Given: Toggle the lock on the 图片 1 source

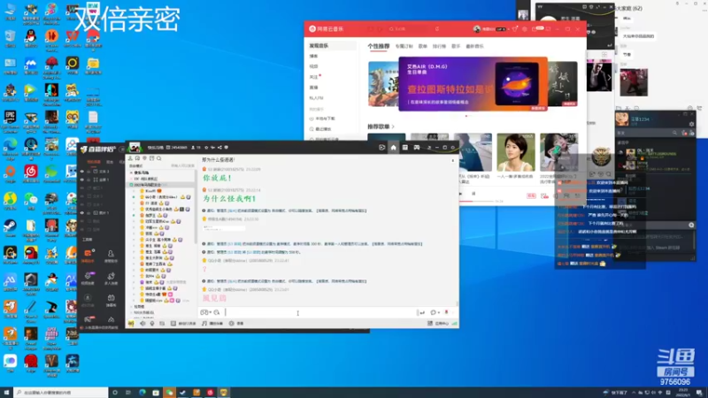Looking at the screenshot, I should click(x=88, y=212).
